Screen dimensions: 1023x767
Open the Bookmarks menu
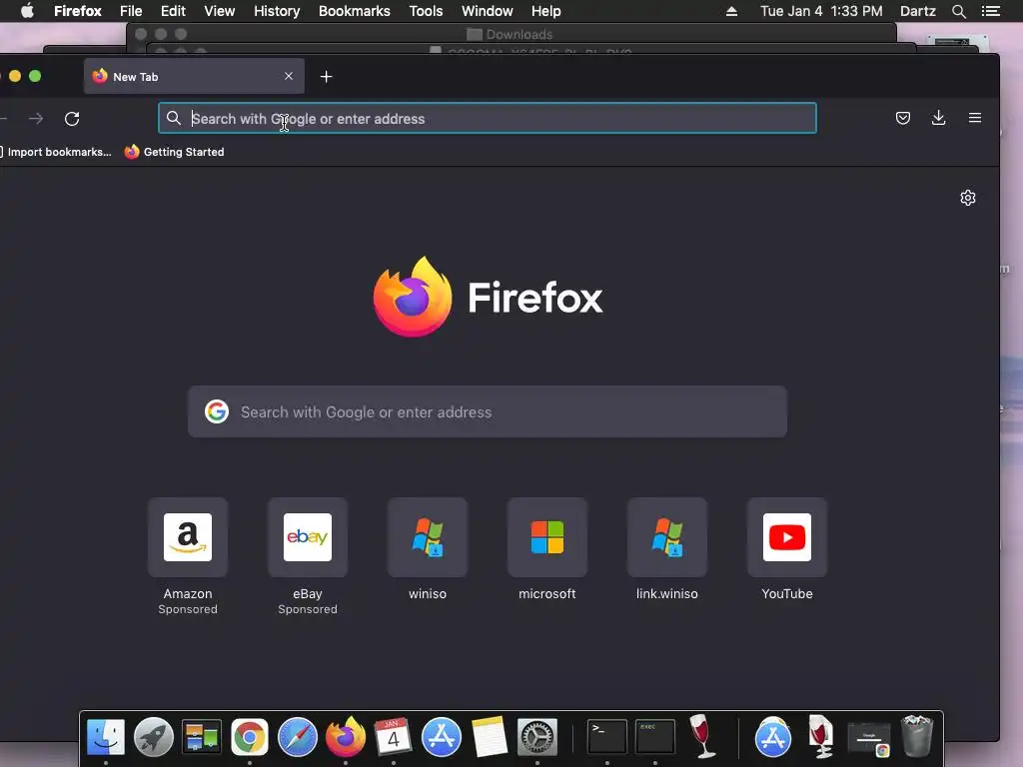[355, 11]
